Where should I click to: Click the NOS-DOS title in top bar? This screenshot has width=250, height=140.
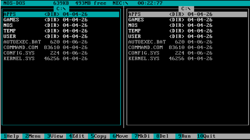pos(14,3)
